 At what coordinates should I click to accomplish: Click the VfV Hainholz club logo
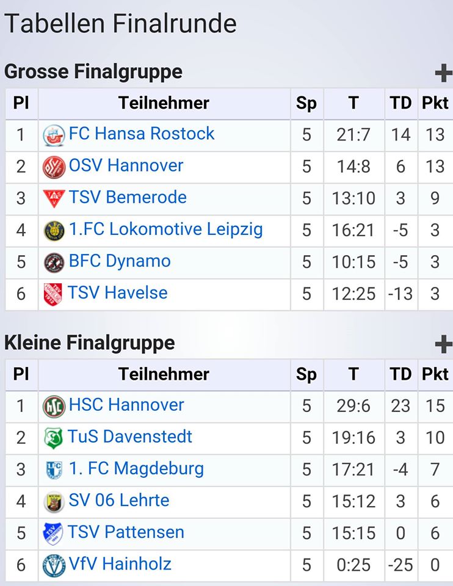pyautogui.click(x=54, y=566)
